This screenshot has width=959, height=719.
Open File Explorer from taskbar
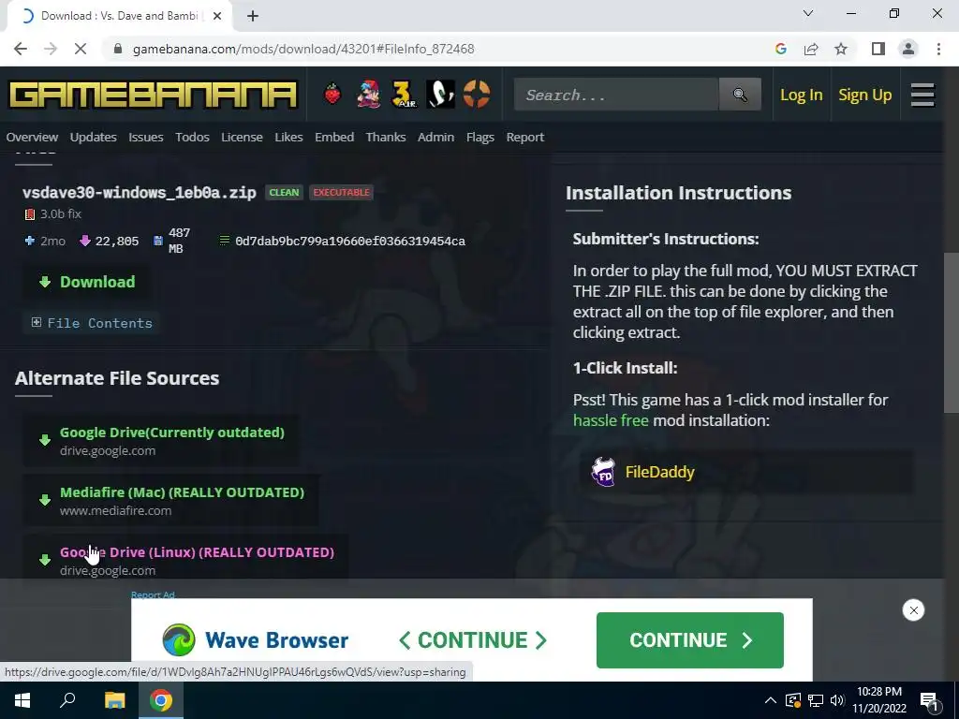[x=114, y=700]
